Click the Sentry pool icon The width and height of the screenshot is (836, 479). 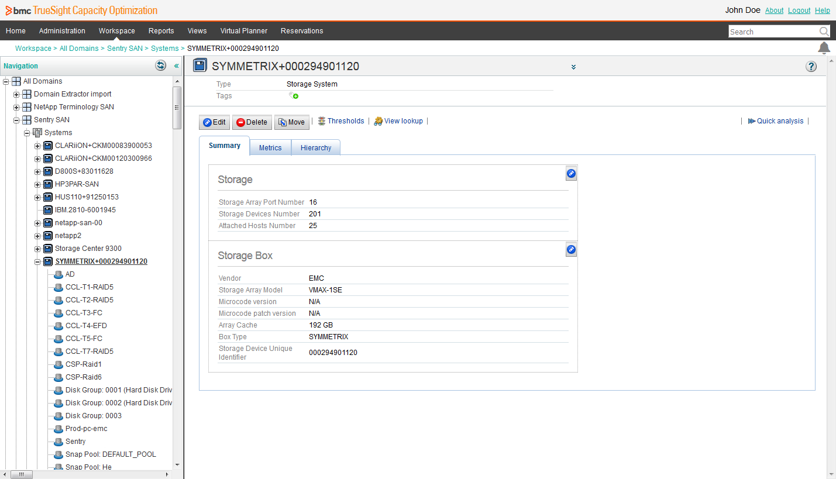59,442
